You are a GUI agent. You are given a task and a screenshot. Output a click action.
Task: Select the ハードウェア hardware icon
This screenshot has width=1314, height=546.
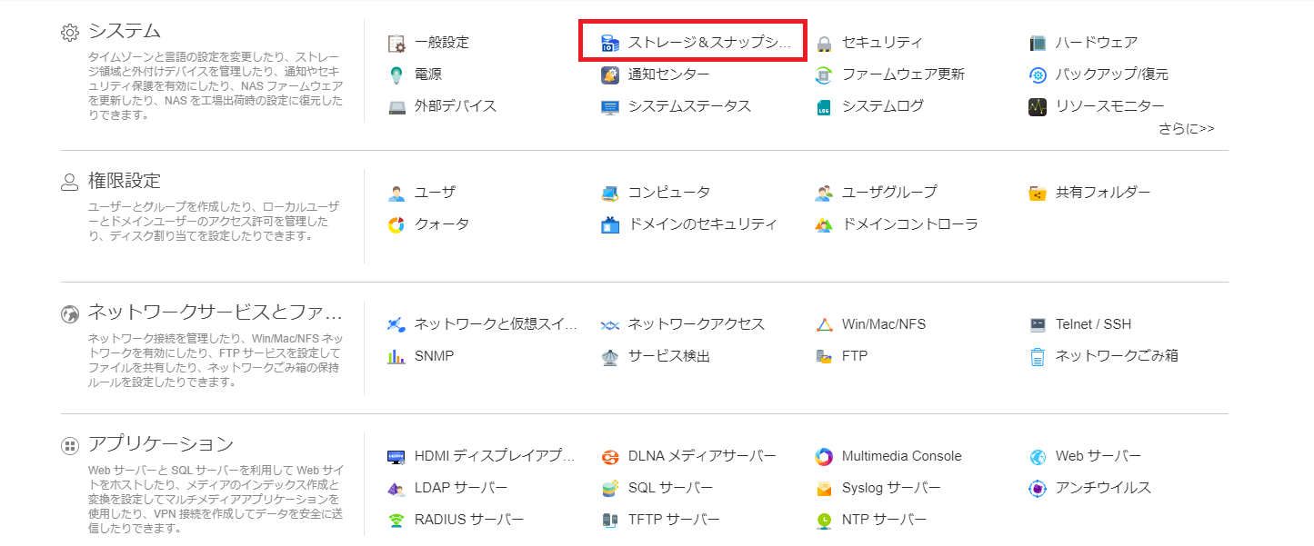(1038, 43)
